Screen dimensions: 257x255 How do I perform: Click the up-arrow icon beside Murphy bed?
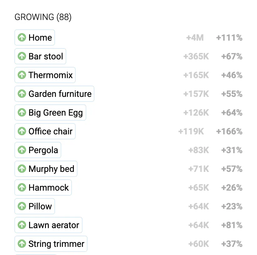click(x=22, y=169)
